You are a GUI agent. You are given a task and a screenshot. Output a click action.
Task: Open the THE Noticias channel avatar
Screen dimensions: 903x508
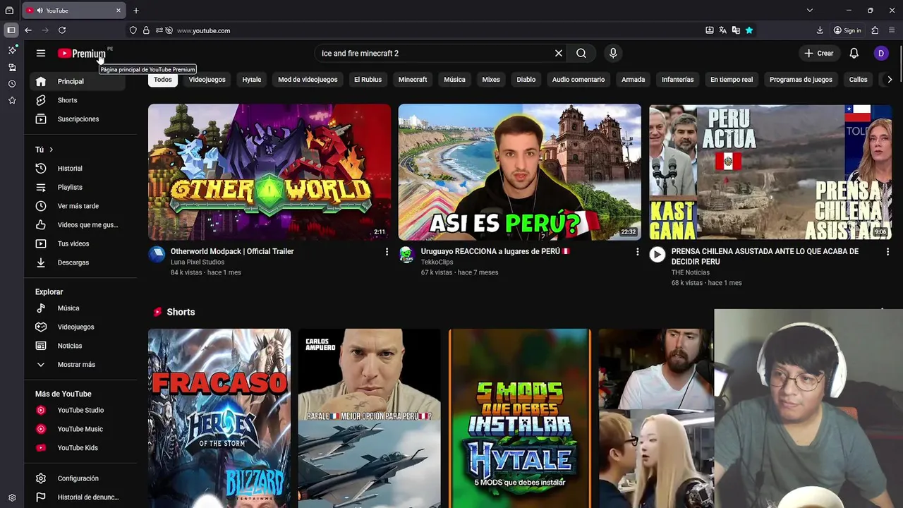657,255
